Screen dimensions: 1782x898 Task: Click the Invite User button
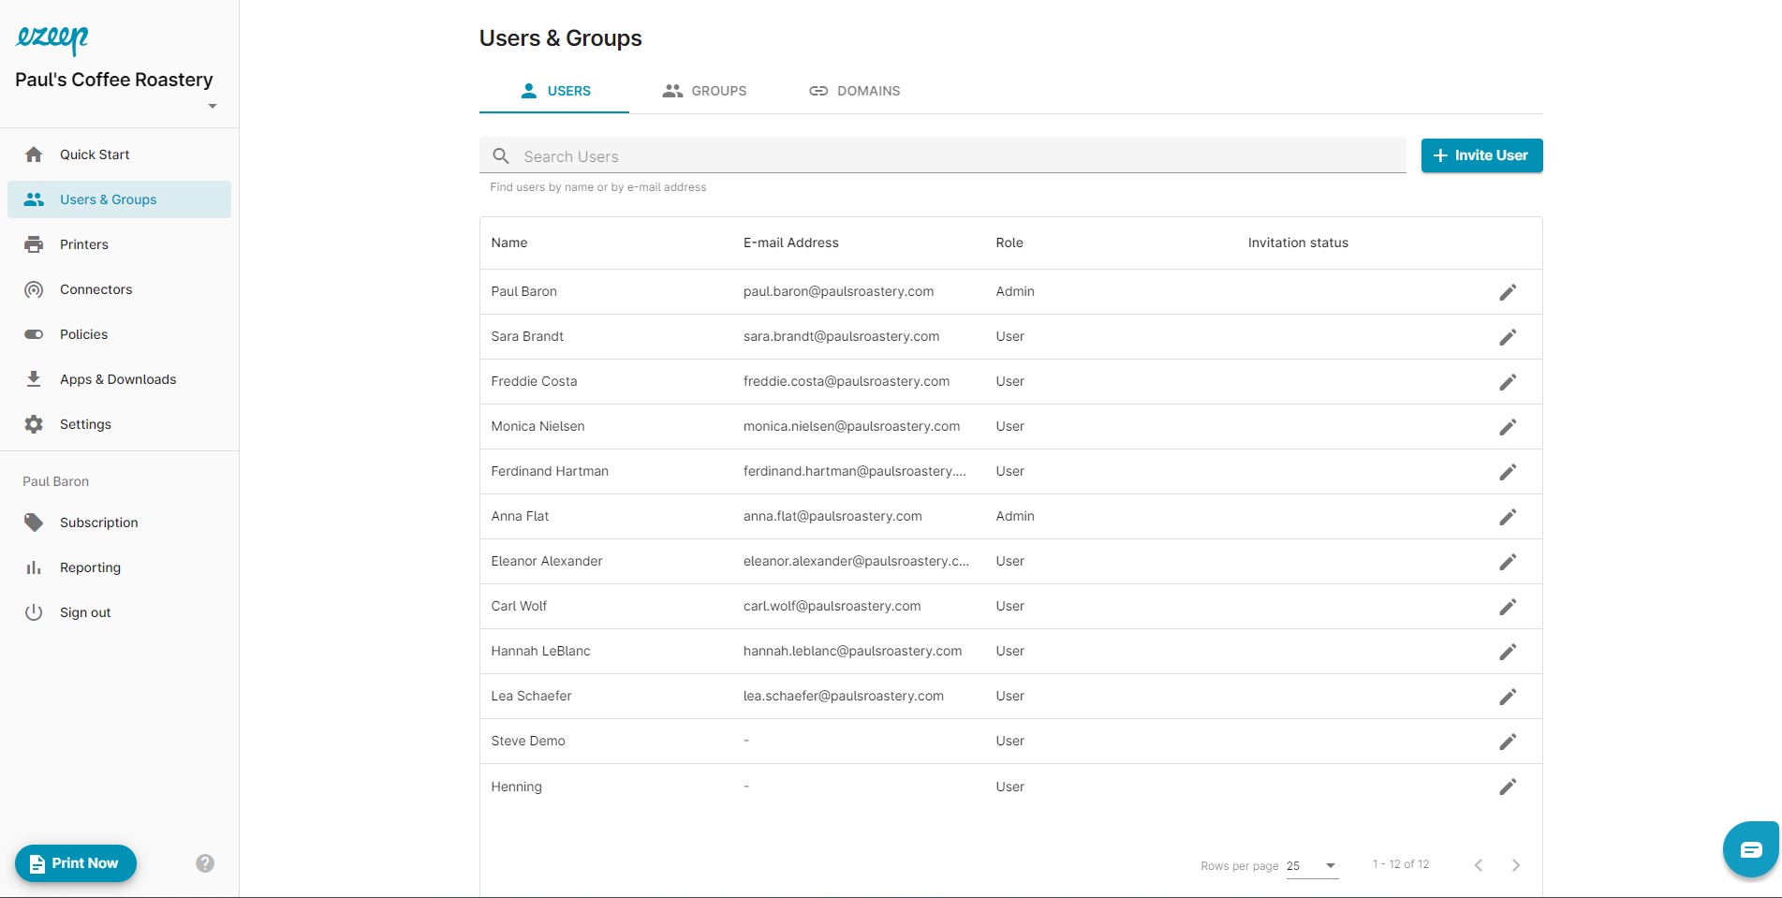[x=1481, y=155]
